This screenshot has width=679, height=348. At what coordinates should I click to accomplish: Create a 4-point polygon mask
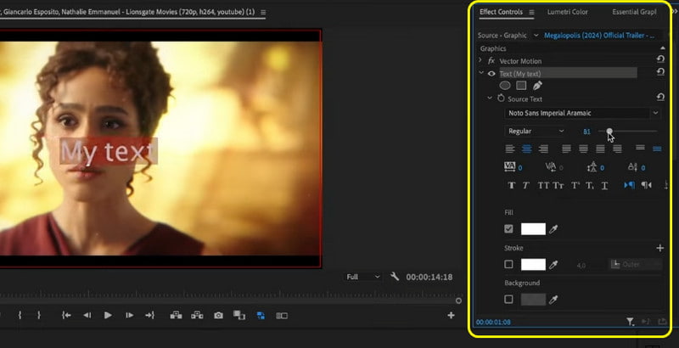(x=521, y=86)
